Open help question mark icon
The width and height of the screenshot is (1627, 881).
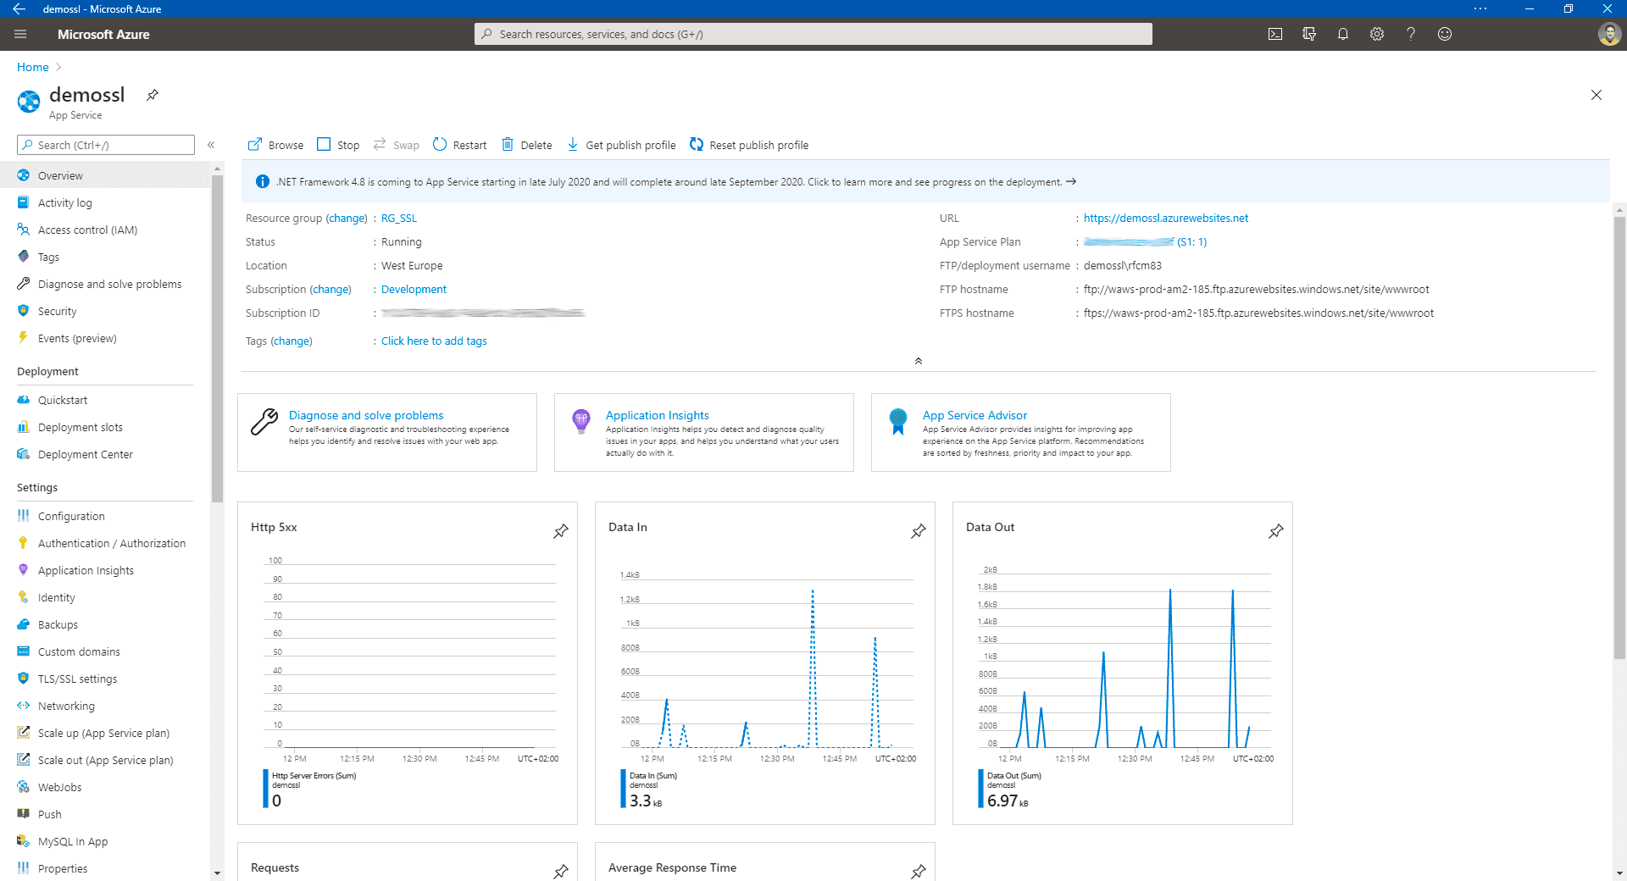(x=1411, y=34)
